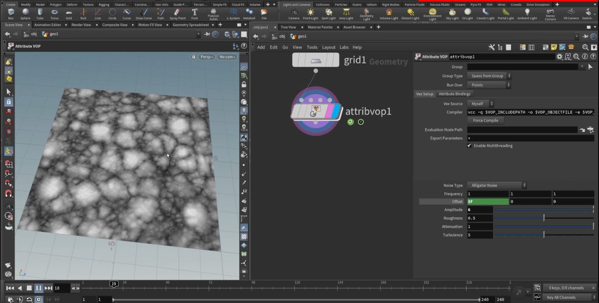The image size is (599, 303).
Task: Add a Sky Light
Action: [x=452, y=14]
